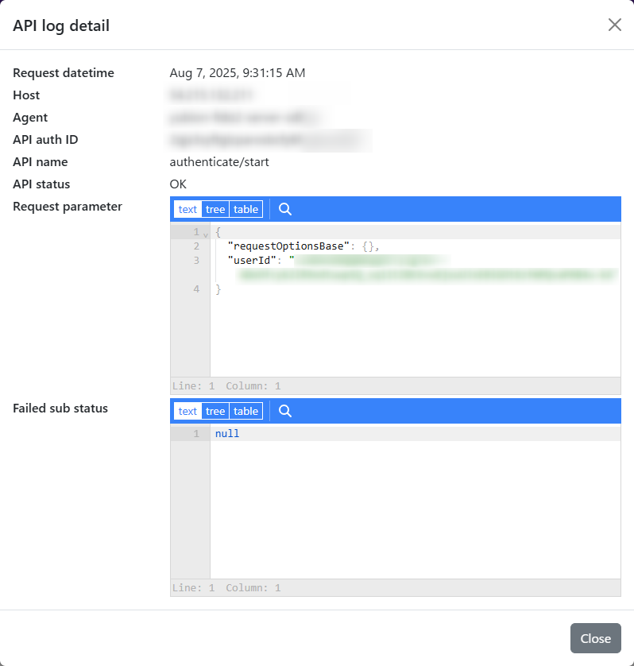The image size is (634, 666).
Task: Switch Request parameter view to table mode
Action: pos(245,209)
